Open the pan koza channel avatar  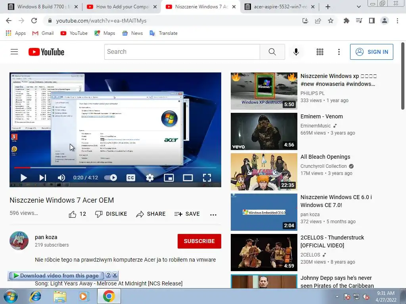19,241
